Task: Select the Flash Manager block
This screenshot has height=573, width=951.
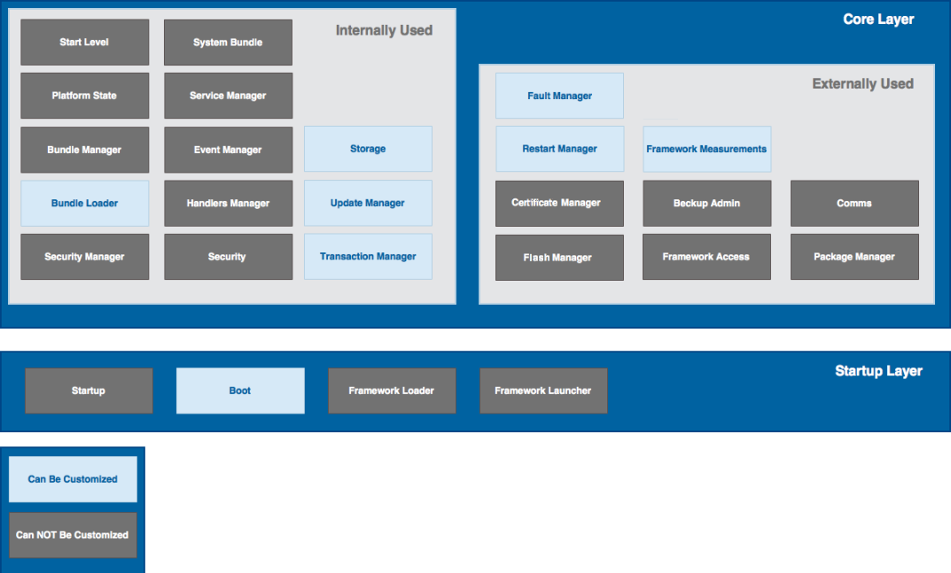Action: [559, 257]
